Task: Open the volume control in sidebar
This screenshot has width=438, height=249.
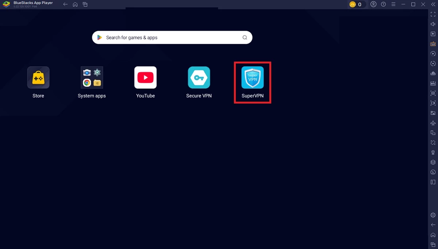Action: [433, 24]
